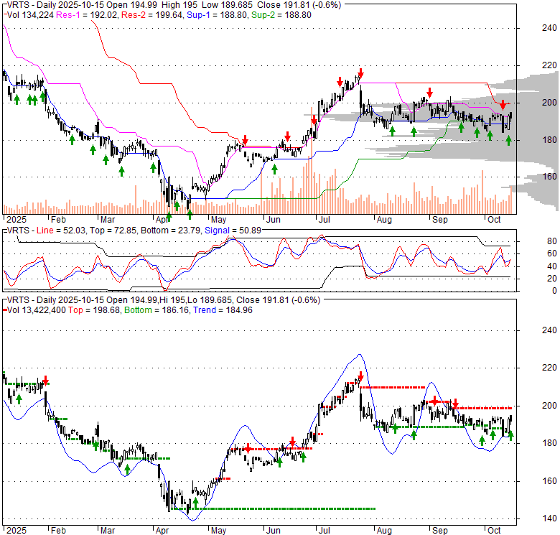Click the mid-June red arrow in bottom chart
The width and height of the screenshot is (560, 535).
pyautogui.click(x=292, y=441)
